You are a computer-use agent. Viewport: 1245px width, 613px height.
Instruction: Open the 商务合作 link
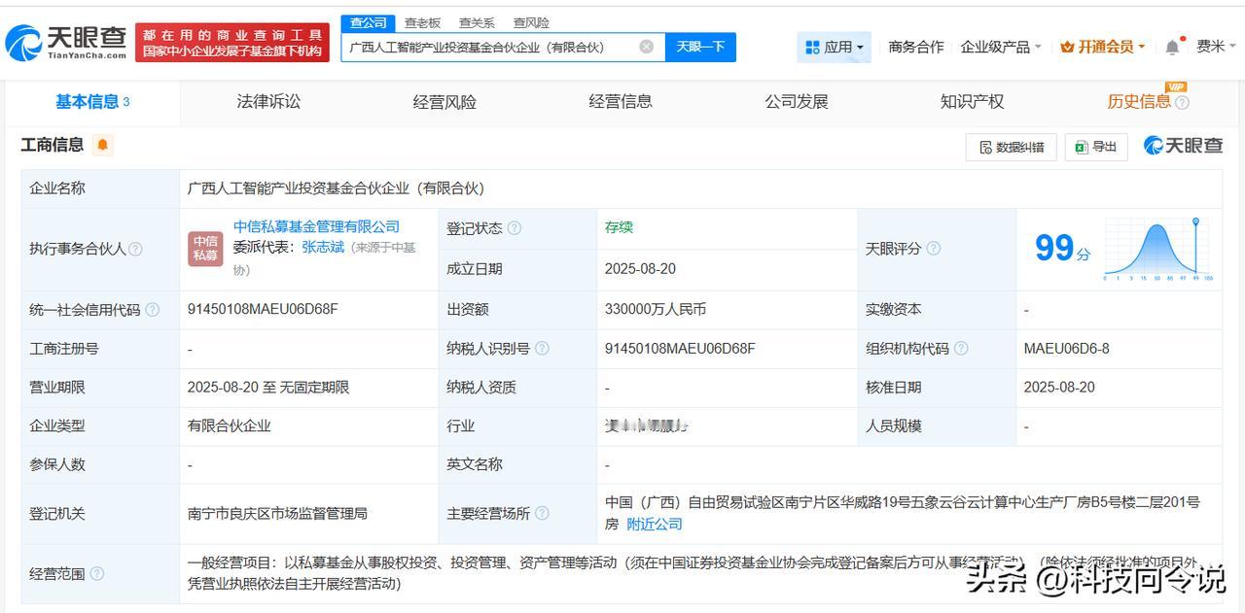tap(916, 47)
